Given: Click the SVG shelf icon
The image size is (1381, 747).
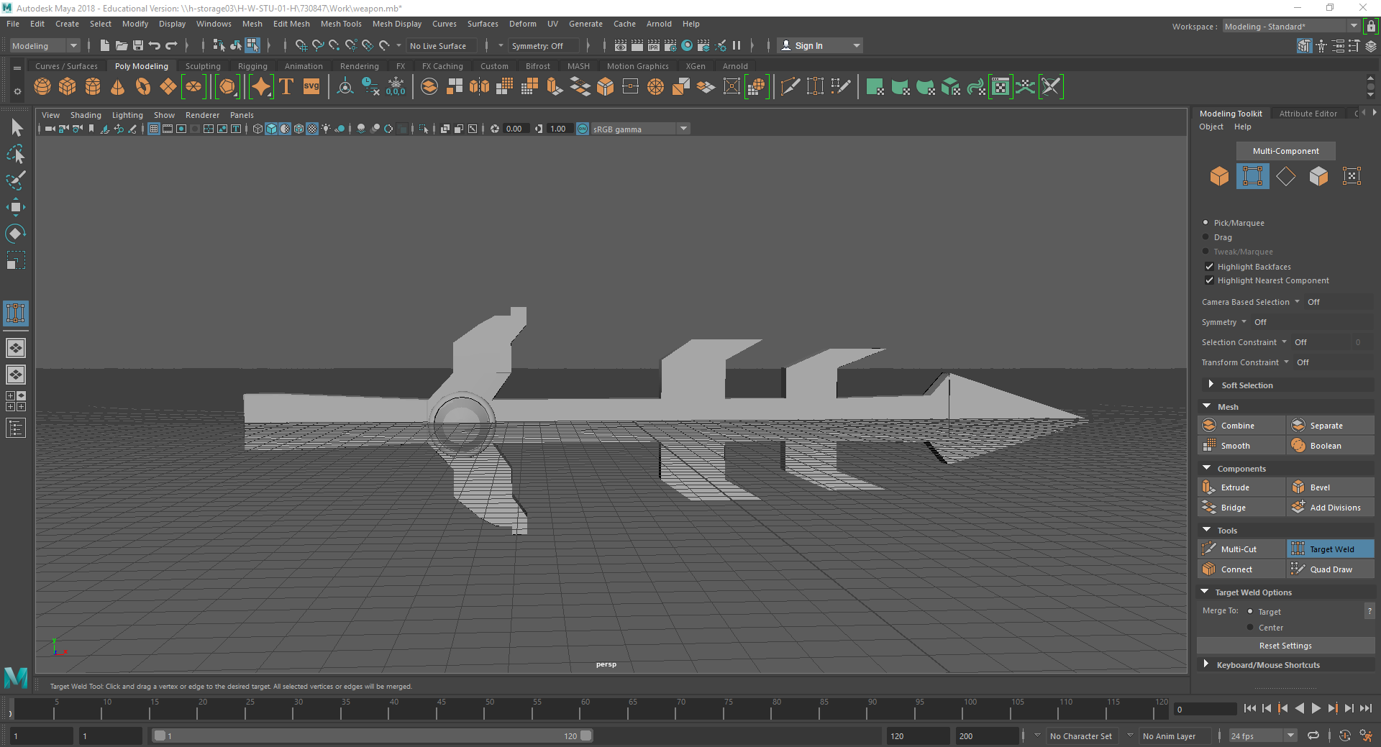Looking at the screenshot, I should (x=311, y=87).
